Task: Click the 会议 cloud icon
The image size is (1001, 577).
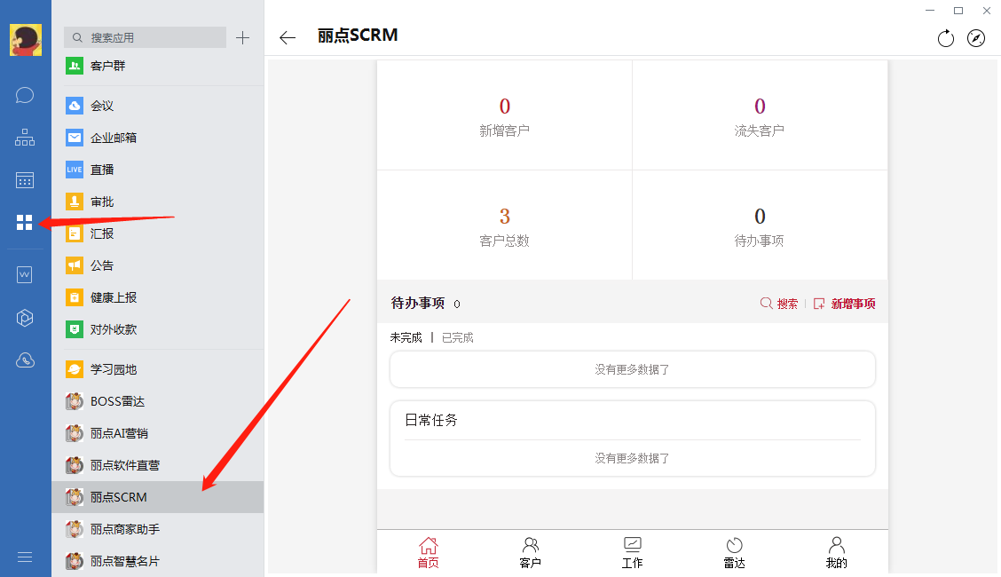Action: point(75,106)
